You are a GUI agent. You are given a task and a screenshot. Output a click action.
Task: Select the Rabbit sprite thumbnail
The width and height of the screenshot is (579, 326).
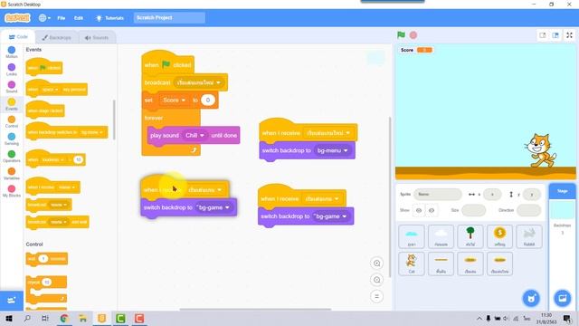[529, 236]
